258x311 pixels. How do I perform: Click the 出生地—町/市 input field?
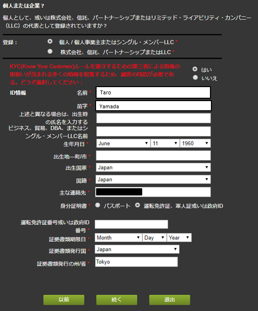point(153,155)
